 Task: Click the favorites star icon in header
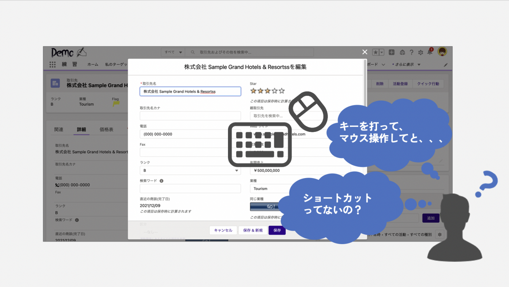click(x=376, y=52)
